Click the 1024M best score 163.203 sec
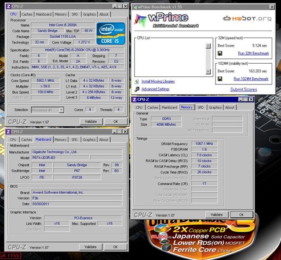 coord(258,71)
